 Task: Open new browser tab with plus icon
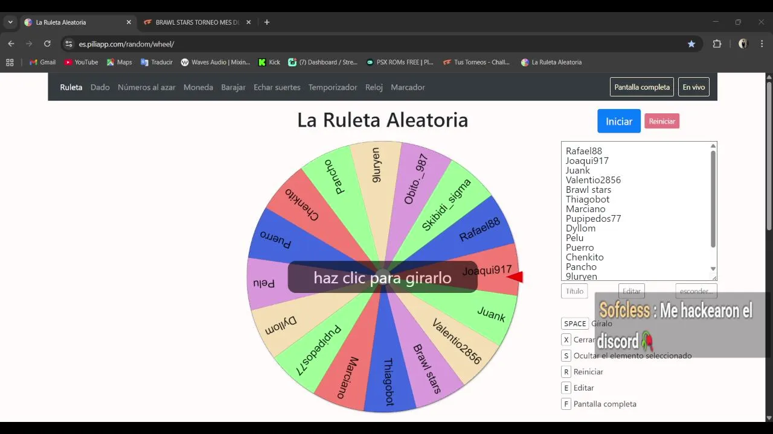(x=267, y=22)
